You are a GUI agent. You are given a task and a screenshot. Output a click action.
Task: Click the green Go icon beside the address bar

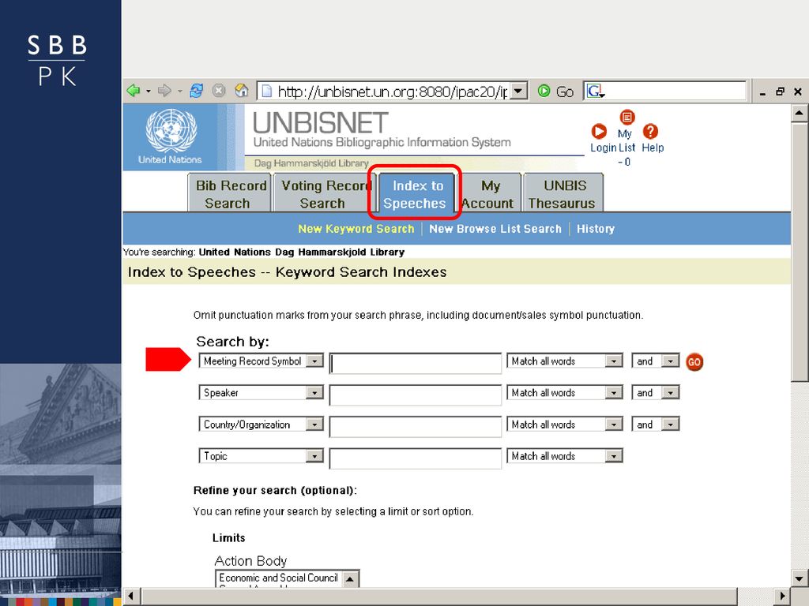544,92
